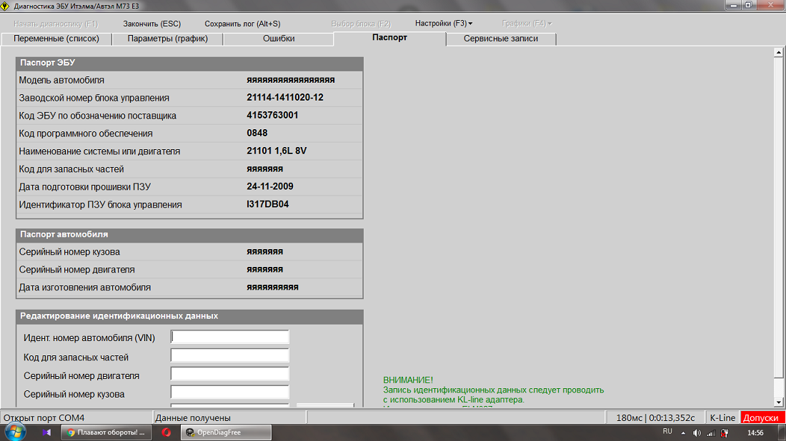Open the Chrome window "Плавают обороты"
The image size is (786, 441).
[105, 432]
